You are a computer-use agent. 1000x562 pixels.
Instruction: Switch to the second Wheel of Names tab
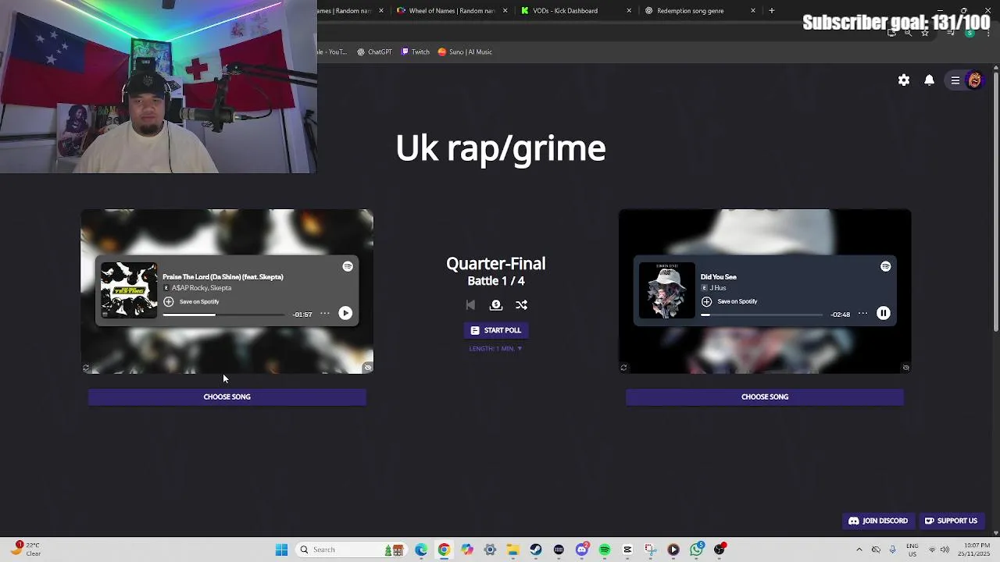tap(452, 11)
